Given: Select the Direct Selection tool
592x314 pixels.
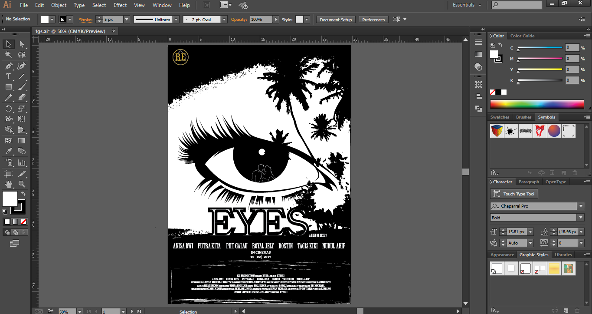Looking at the screenshot, I should 22,44.
